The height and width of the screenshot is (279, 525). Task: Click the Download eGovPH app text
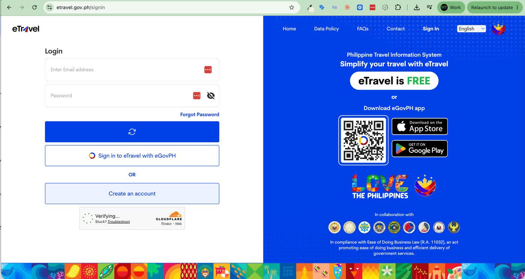click(394, 108)
